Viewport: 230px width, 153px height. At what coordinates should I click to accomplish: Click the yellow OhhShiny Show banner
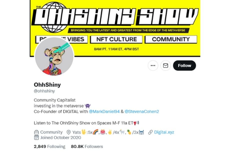click(x=115, y=28)
